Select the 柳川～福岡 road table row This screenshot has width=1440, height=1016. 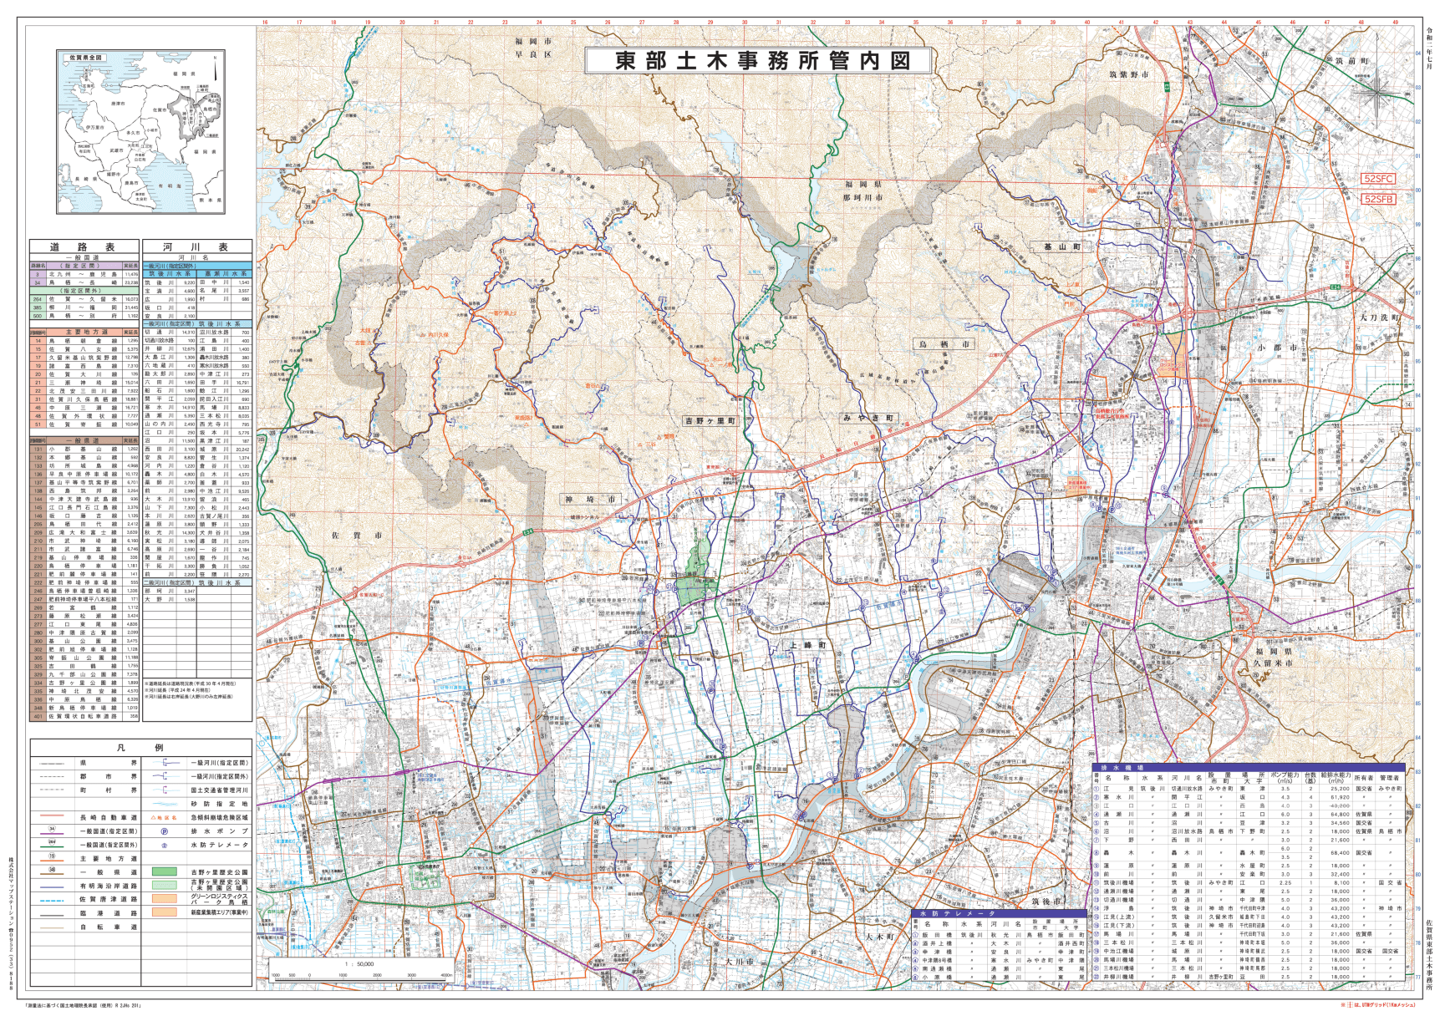(84, 307)
